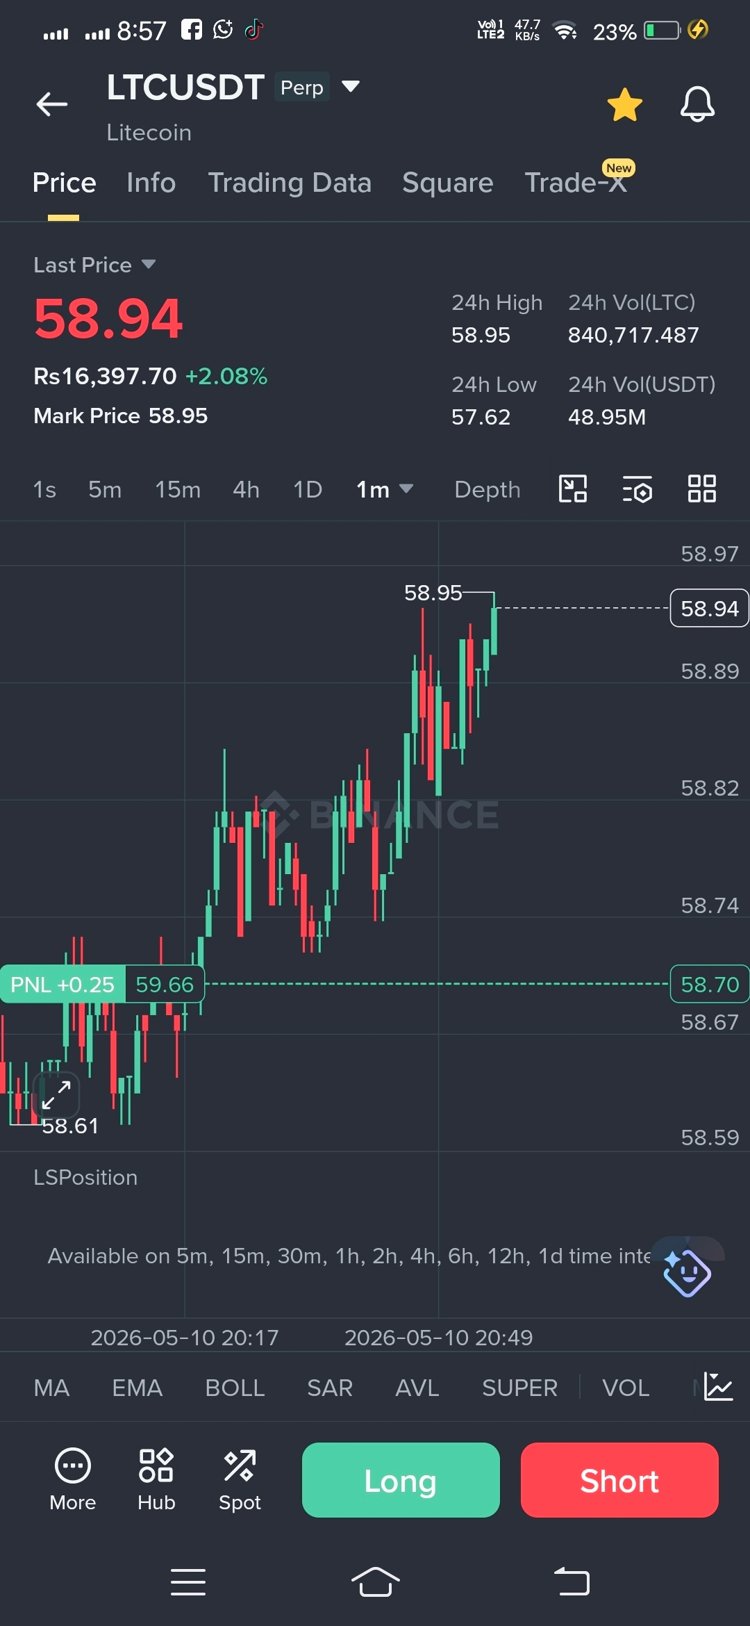
Task: Tap the PNL +0.25 position label
Action: [62, 984]
